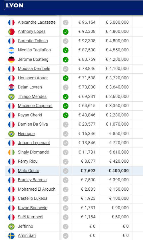Toggle the grey checkmark for Alexandre Lacazette
The height and width of the screenshot is (240, 143).
66,23
